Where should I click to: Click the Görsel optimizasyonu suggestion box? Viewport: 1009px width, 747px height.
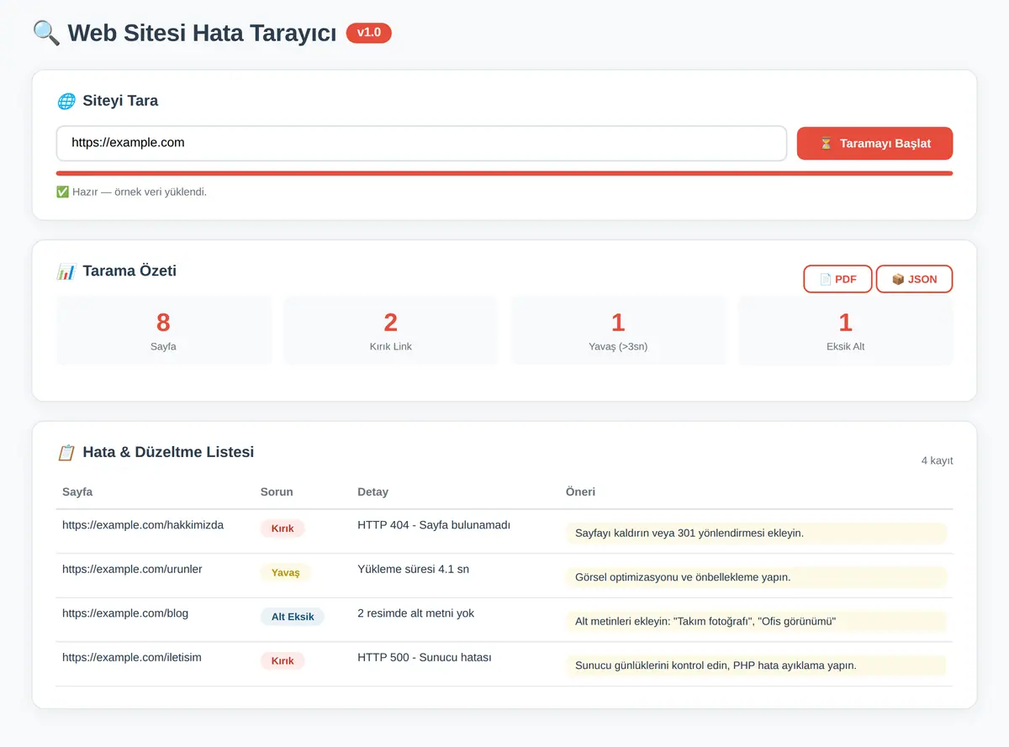756,577
